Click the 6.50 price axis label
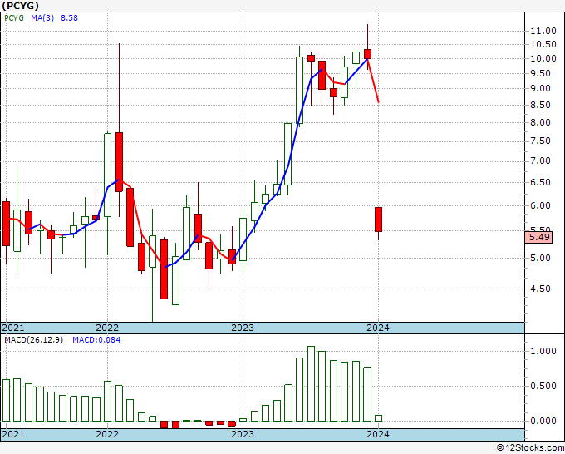 541,182
